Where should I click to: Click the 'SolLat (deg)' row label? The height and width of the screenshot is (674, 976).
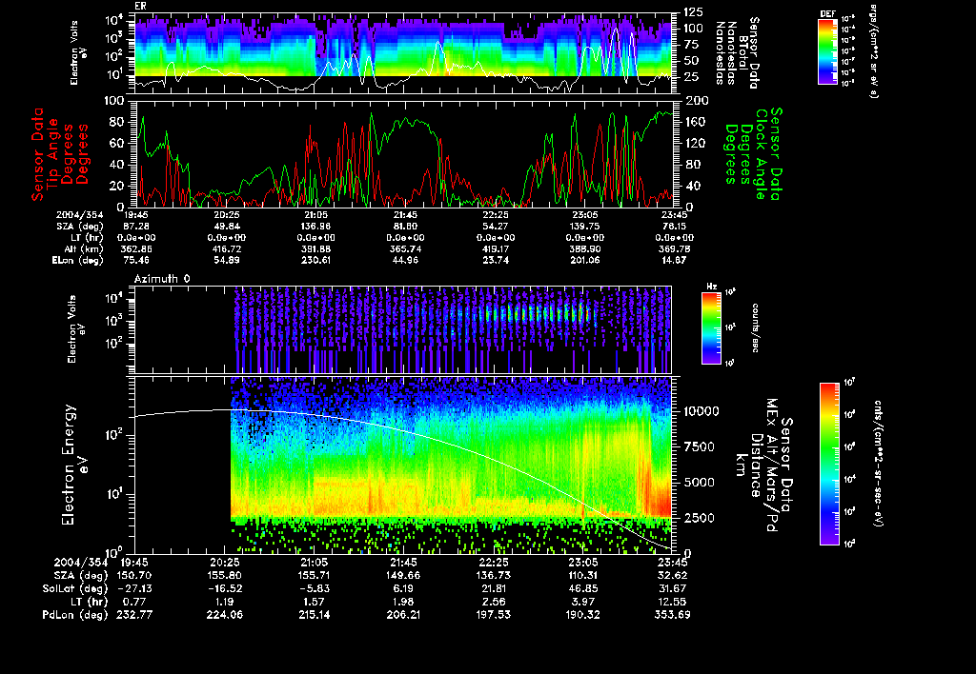coord(75,589)
